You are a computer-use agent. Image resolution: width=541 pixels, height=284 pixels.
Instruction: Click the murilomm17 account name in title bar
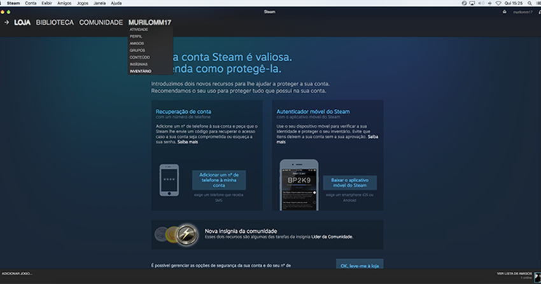tap(523, 12)
